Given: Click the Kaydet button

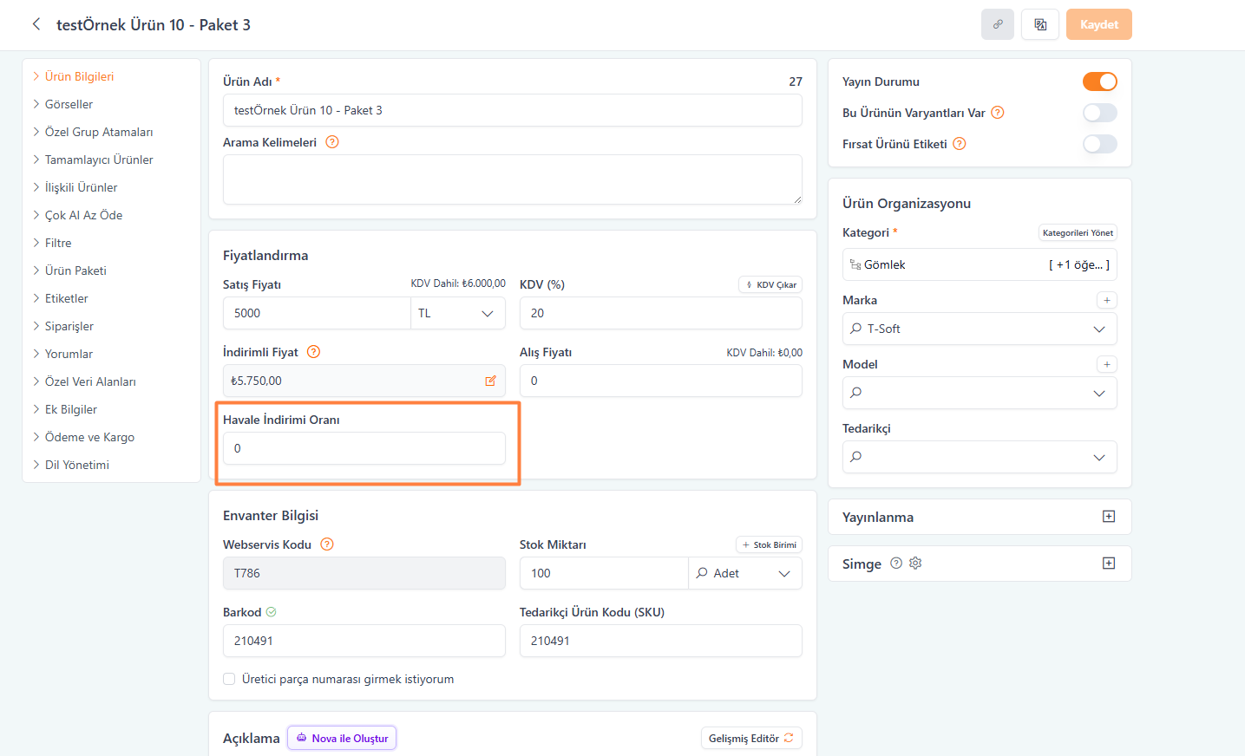Looking at the screenshot, I should point(1098,24).
